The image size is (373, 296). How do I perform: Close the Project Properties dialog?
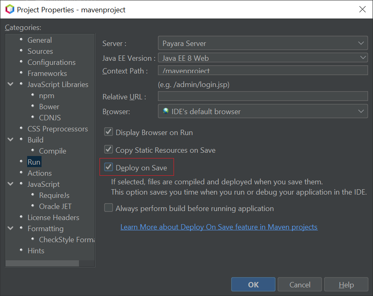(x=362, y=9)
